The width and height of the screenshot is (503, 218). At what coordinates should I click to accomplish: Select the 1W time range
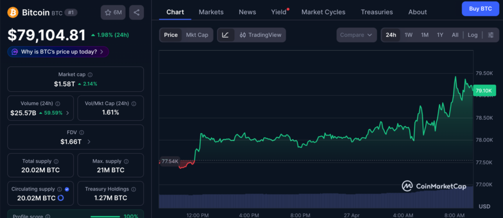(x=408, y=35)
